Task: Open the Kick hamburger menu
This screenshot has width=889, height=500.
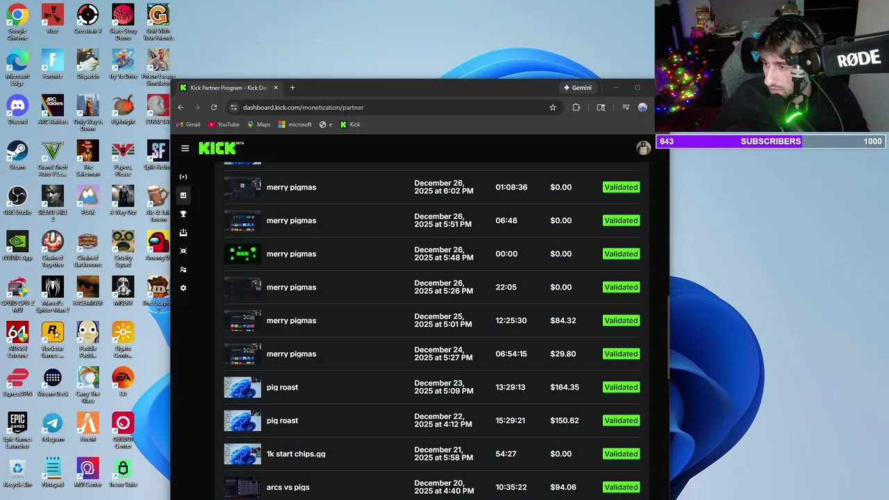Action: pos(185,148)
